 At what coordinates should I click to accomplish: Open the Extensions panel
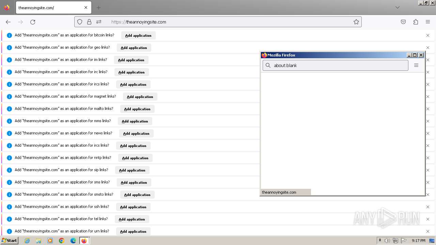[416, 22]
